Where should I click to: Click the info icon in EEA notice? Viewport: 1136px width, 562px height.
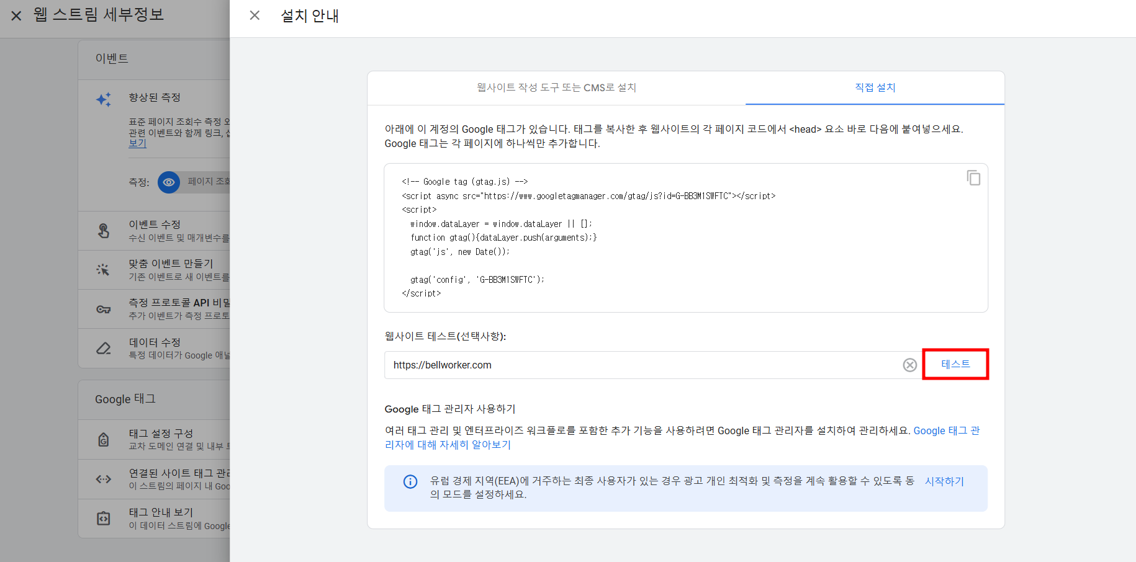pos(410,481)
